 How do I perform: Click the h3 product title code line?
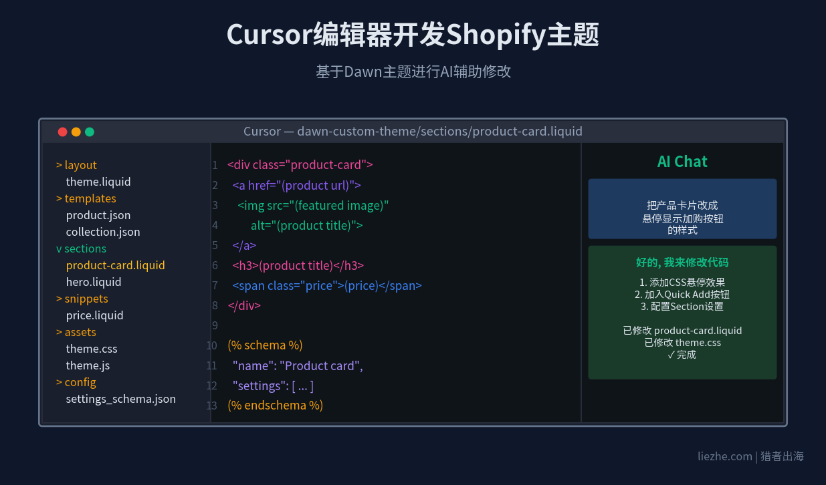(298, 265)
